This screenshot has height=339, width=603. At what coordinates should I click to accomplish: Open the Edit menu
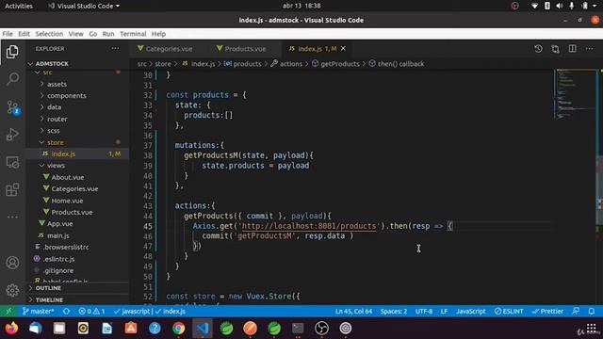click(24, 34)
